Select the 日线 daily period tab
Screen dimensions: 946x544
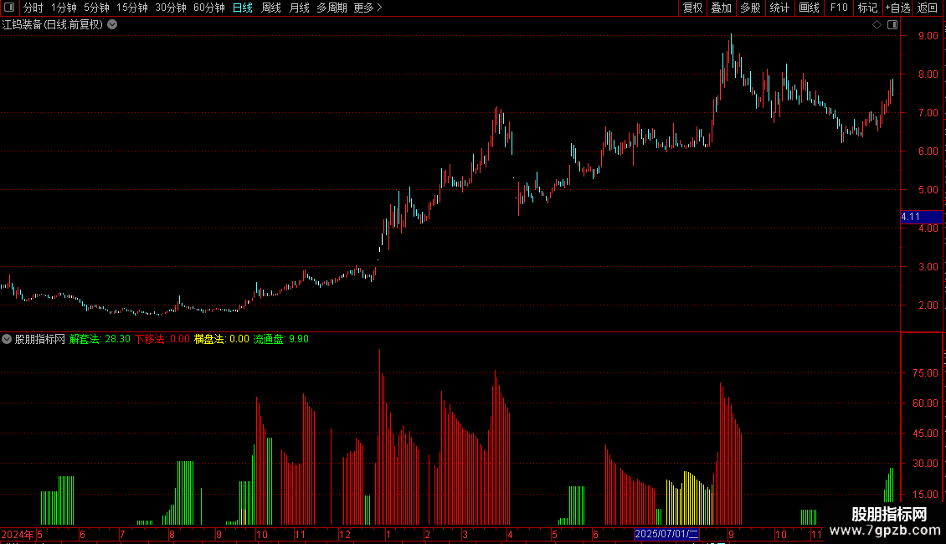click(243, 8)
